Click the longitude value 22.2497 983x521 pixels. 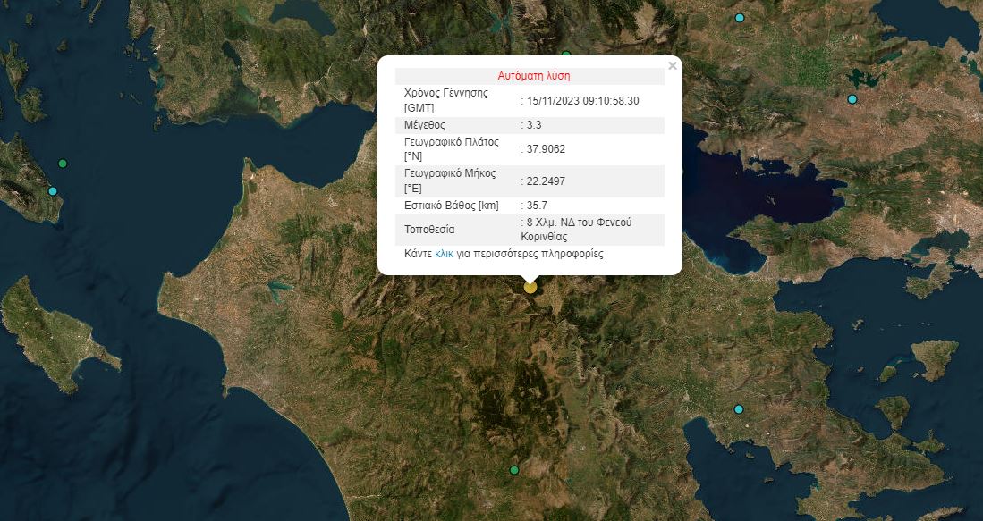(x=544, y=181)
